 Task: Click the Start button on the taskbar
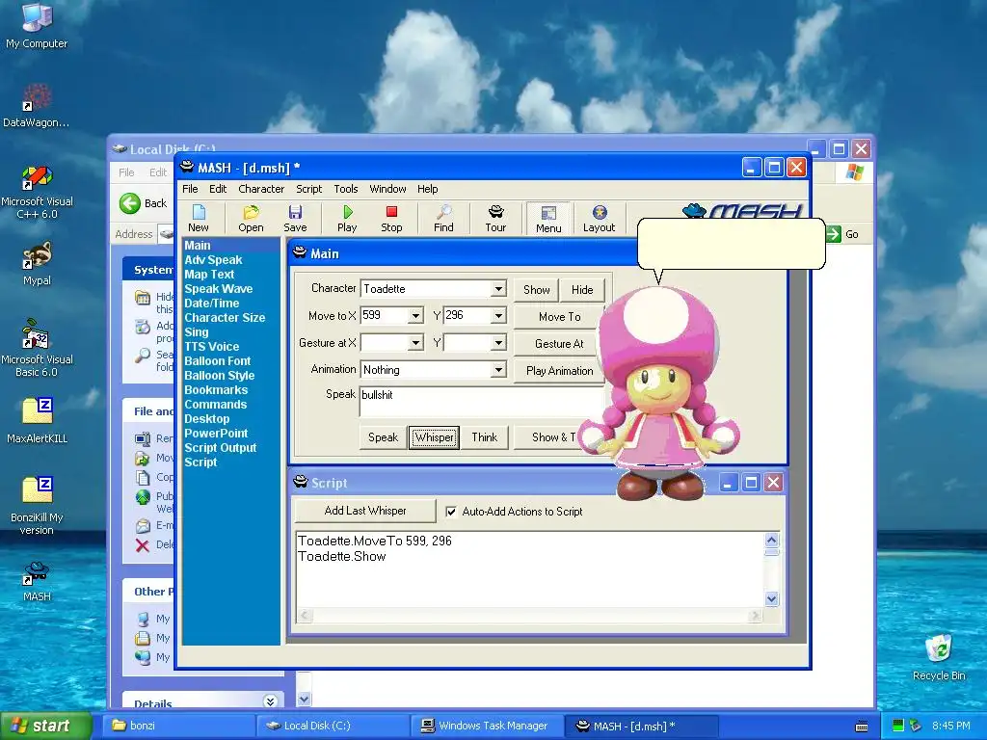pyautogui.click(x=46, y=726)
